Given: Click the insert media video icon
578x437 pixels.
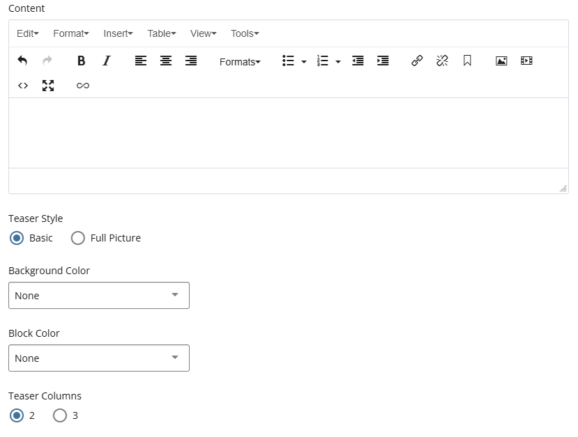Looking at the screenshot, I should 526,61.
